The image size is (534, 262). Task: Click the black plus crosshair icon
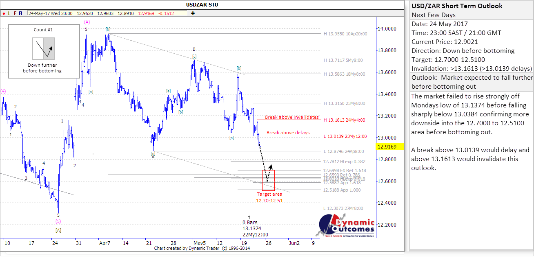(193, 13)
